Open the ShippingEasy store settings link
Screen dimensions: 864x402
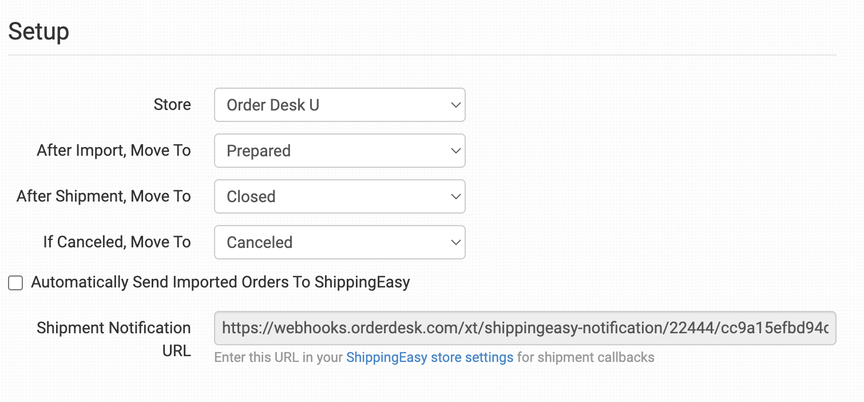[430, 358]
